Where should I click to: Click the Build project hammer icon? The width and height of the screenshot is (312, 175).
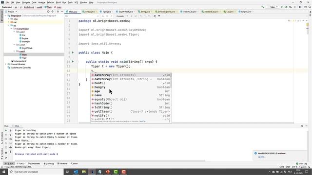coord(263,7)
